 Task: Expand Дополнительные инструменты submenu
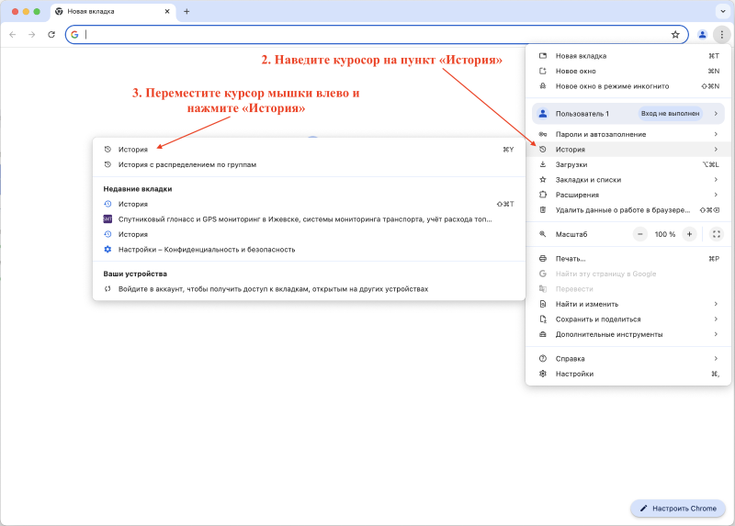(x=628, y=334)
